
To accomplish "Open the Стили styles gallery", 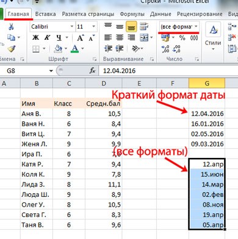I will pos(213,37).
